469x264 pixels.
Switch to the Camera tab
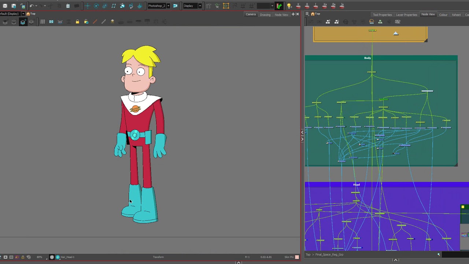(x=251, y=14)
